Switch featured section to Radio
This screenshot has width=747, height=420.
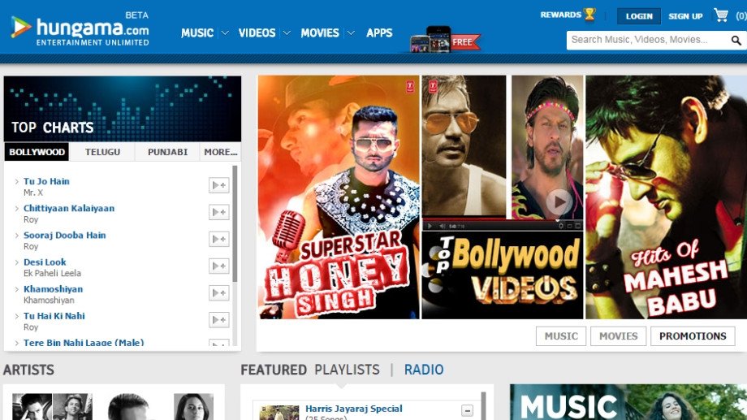[x=424, y=370]
